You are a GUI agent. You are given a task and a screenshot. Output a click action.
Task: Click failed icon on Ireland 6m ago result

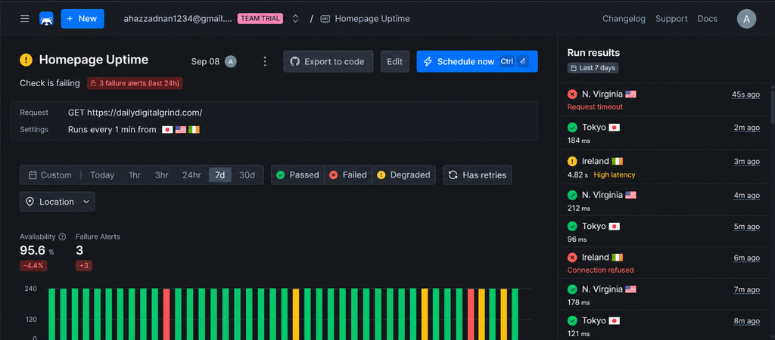572,258
